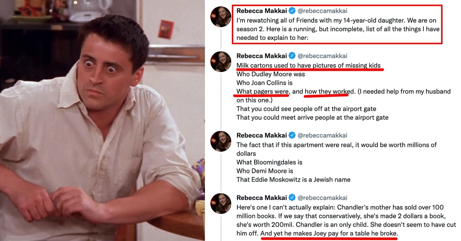Click the verified badge on the Chandler's mother tweet
461x241 pixels.
(292, 198)
